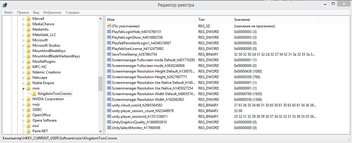Expand the Opera Software key
The width and height of the screenshot is (352, 143).
pyautogui.click(x=23, y=121)
